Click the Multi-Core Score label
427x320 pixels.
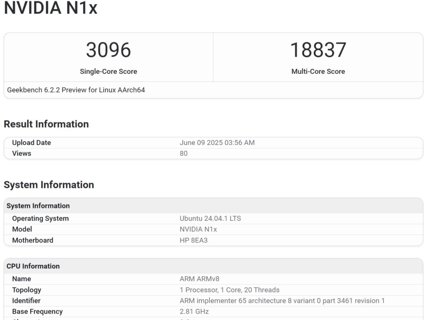pyautogui.click(x=318, y=71)
